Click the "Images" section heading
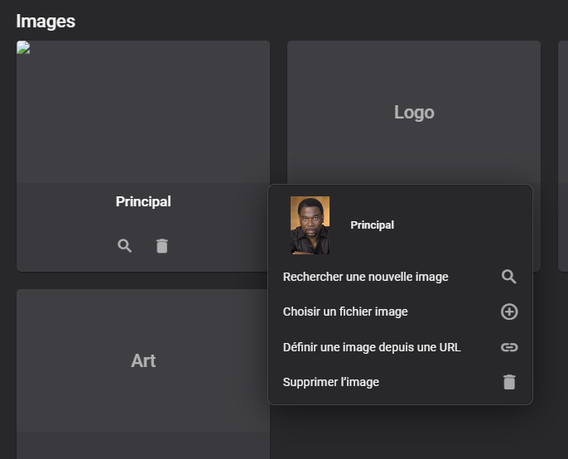 46,21
